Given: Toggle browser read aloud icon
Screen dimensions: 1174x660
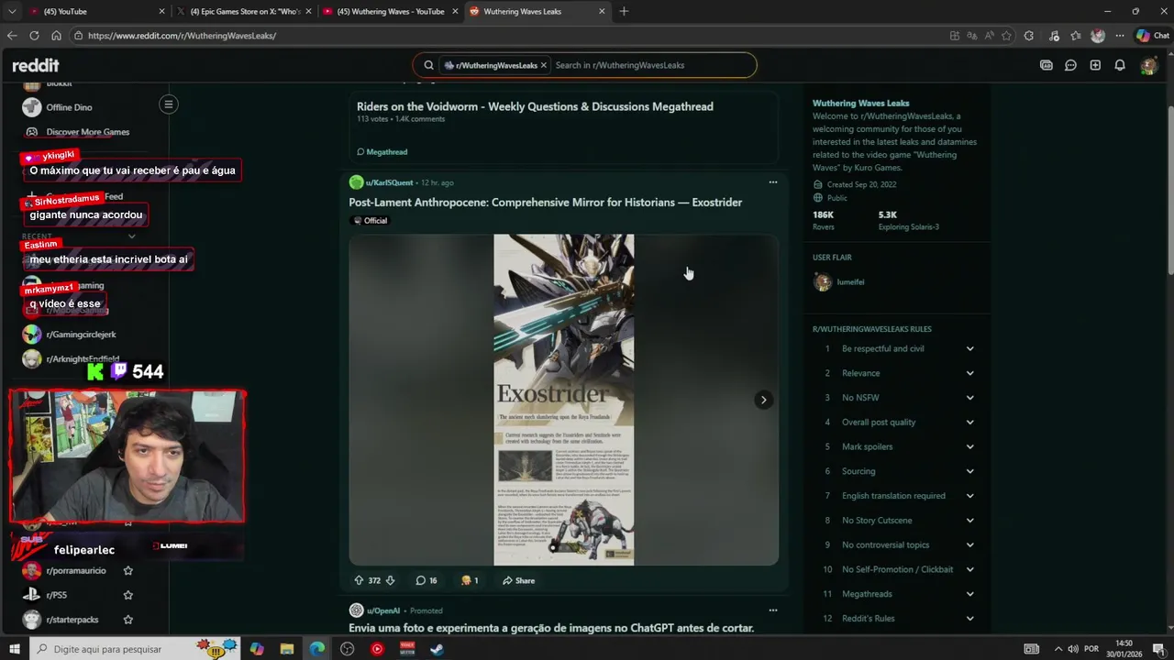Looking at the screenshot, I should point(990,36).
